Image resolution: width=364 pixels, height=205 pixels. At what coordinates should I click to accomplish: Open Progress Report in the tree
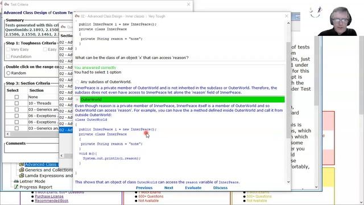[36, 187]
